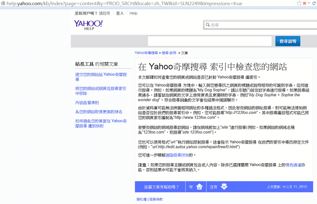Image resolution: width=317 pixels, height=204 pixels.
Task: Vote 有 for article helpfulness
Action: tap(196, 187)
